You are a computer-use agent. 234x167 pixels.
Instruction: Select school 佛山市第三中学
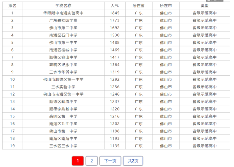[63, 43]
